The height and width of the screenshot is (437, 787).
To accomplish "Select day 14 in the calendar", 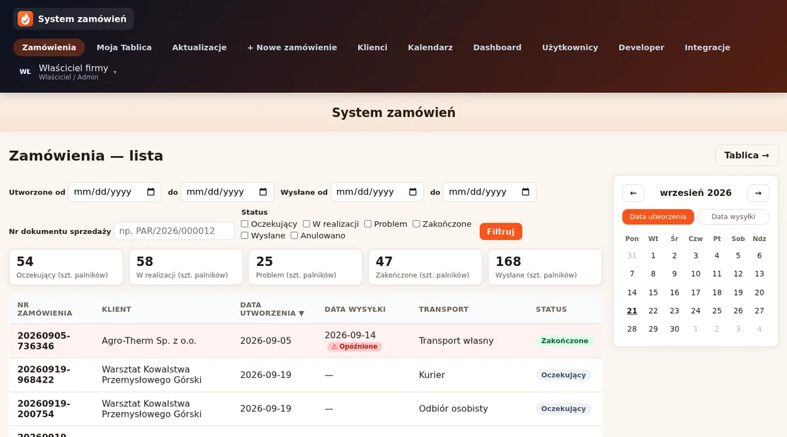I will (632, 292).
